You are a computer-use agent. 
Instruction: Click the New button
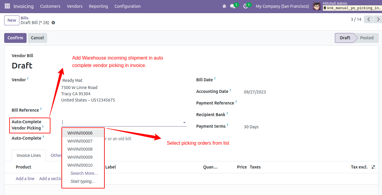(12, 20)
